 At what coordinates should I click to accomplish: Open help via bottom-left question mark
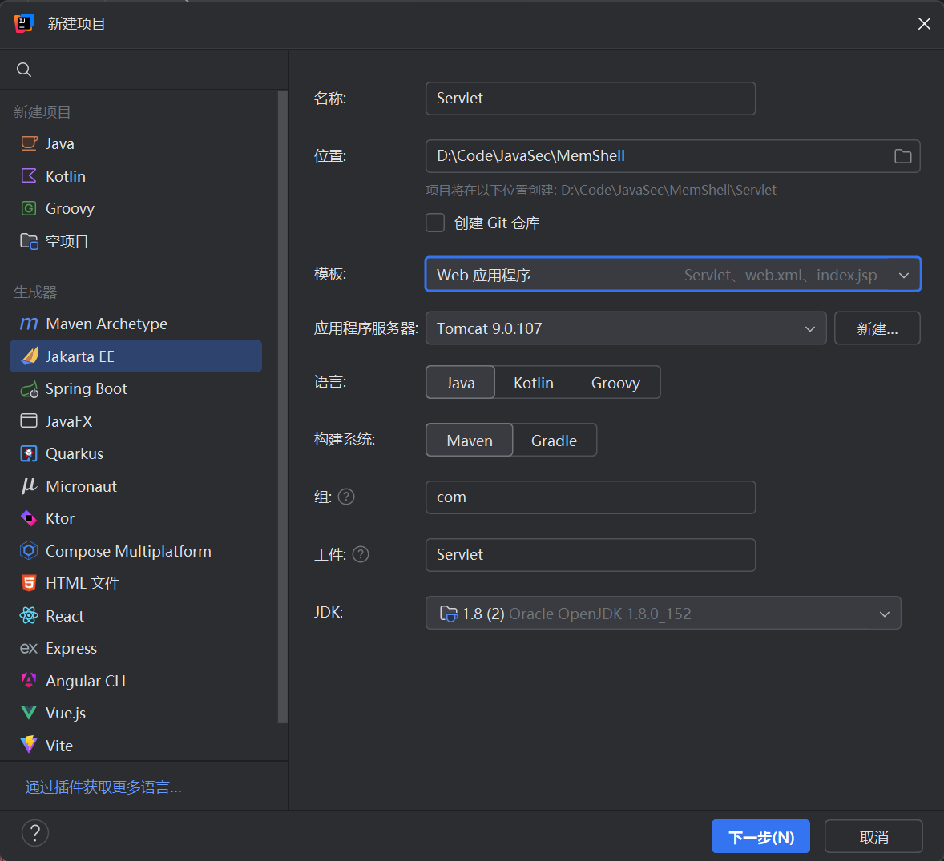pyautogui.click(x=35, y=833)
